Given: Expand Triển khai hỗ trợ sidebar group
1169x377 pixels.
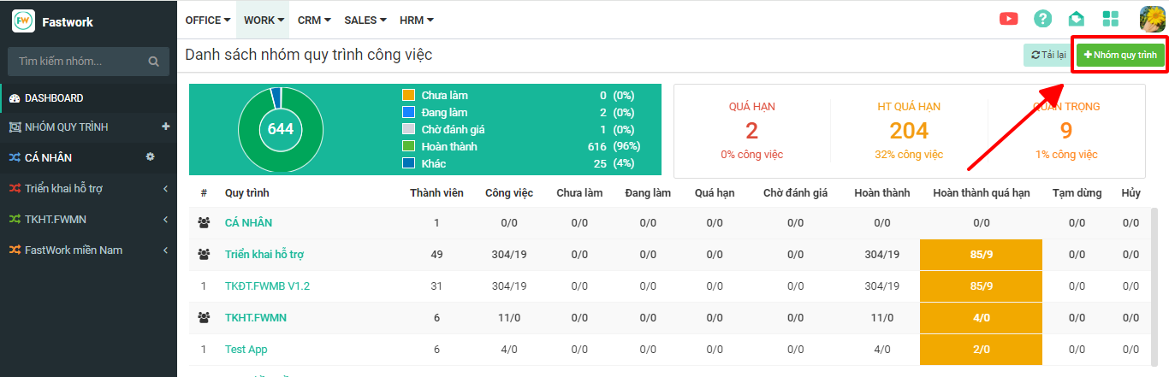Looking at the screenshot, I should click(164, 189).
